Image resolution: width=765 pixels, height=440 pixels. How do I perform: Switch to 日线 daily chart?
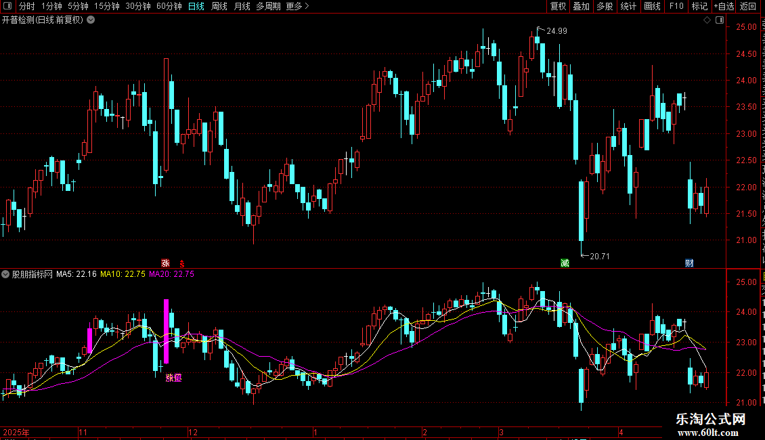(196, 6)
